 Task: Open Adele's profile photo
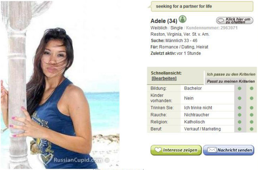click(60, 85)
